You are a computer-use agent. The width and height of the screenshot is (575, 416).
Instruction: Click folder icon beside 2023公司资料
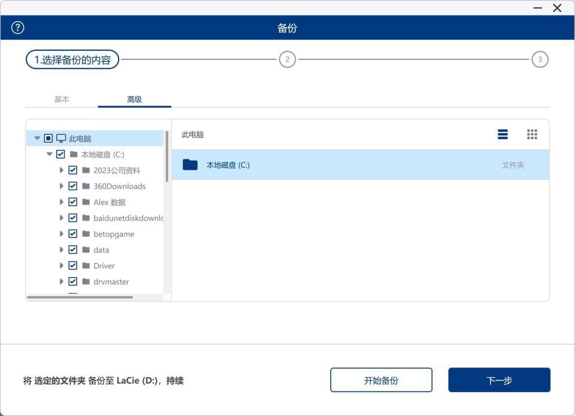86,170
